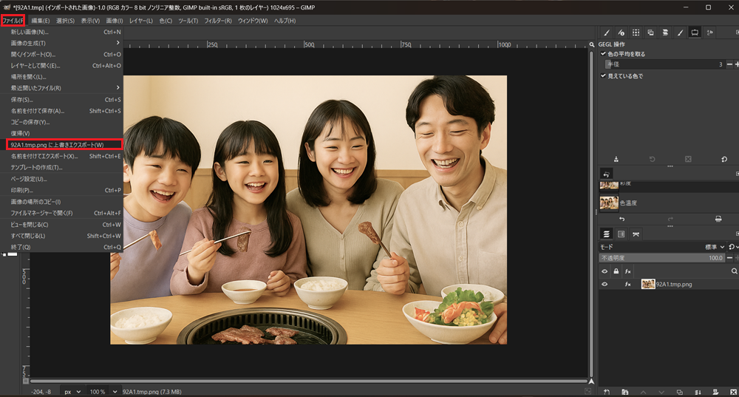Switch to the Patterns grid dock tab
739x397 pixels.
pyautogui.click(x=636, y=33)
